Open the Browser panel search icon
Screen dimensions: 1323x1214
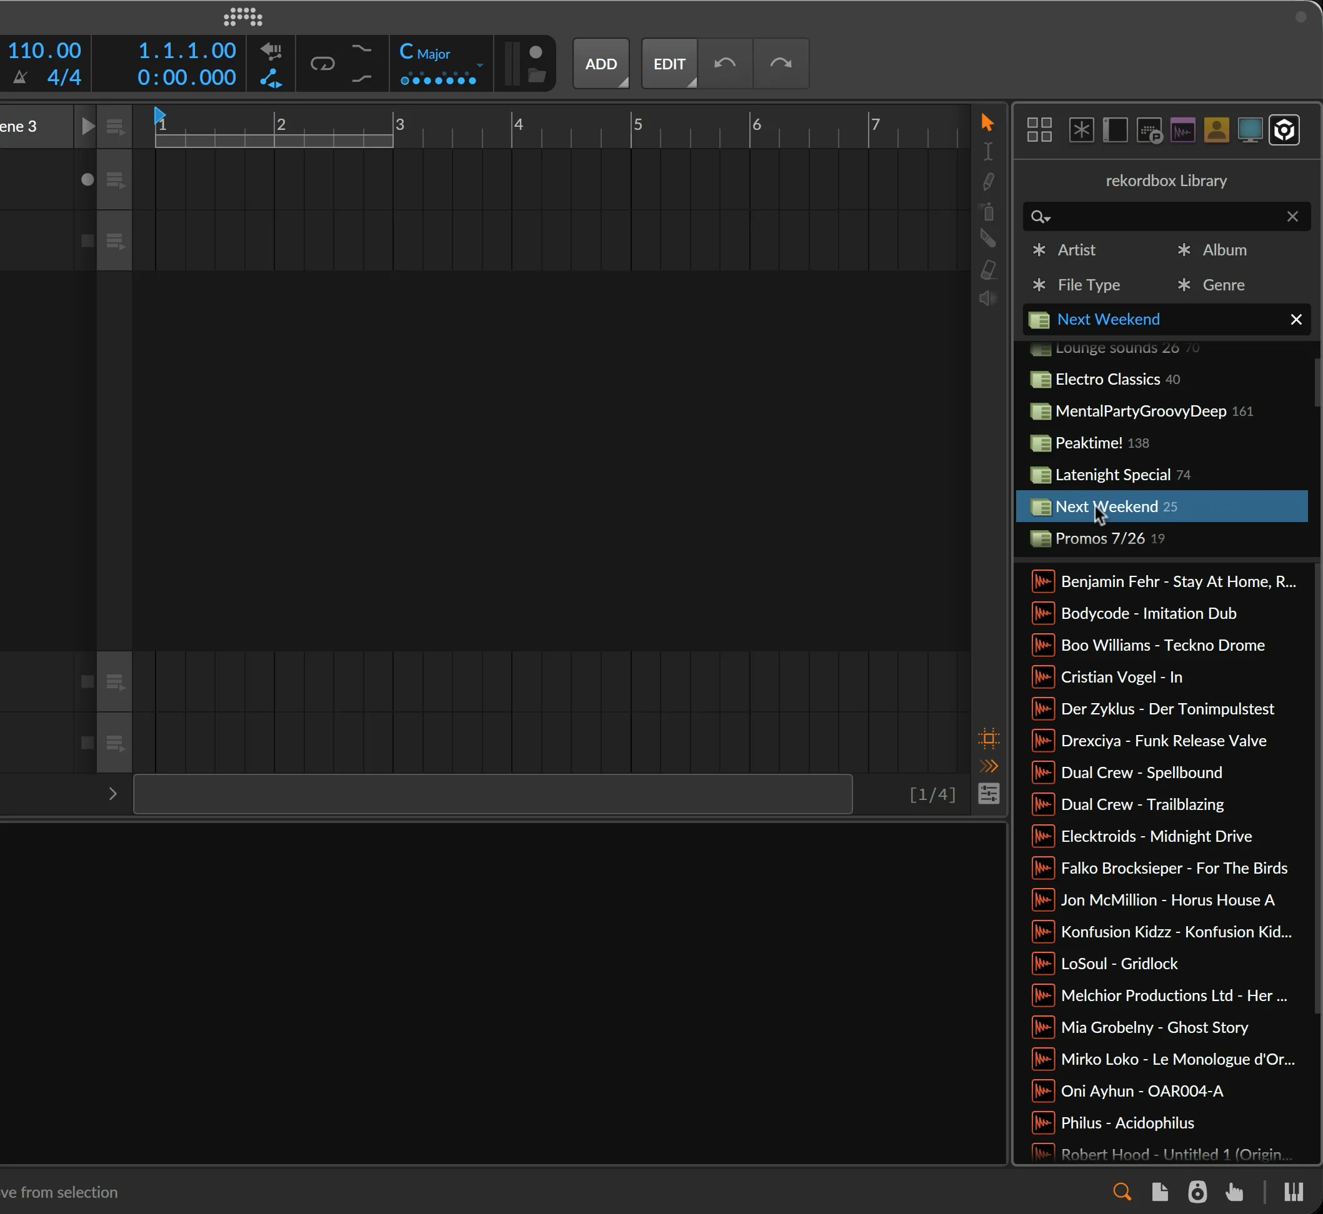click(x=1122, y=1191)
